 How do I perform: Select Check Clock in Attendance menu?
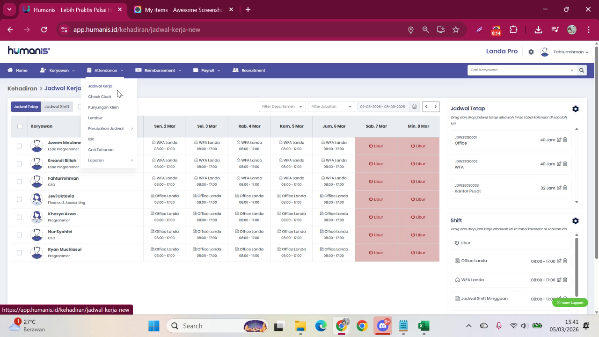pyautogui.click(x=100, y=96)
